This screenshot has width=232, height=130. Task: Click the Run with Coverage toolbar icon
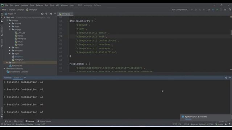pyautogui.click(x=200, y=10)
